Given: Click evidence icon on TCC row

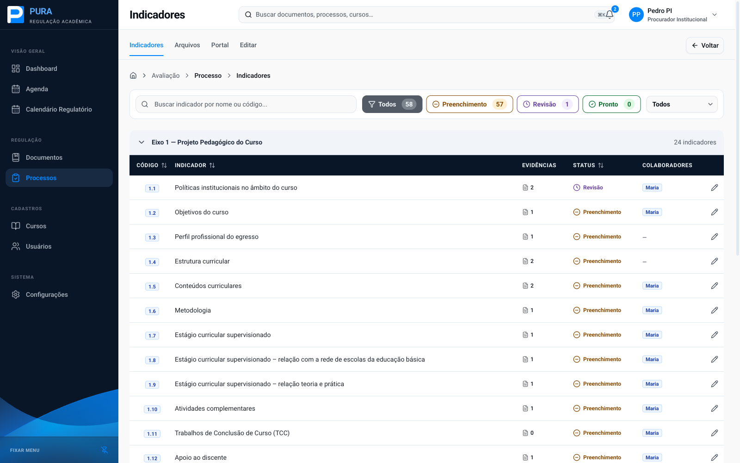Looking at the screenshot, I should click(525, 433).
